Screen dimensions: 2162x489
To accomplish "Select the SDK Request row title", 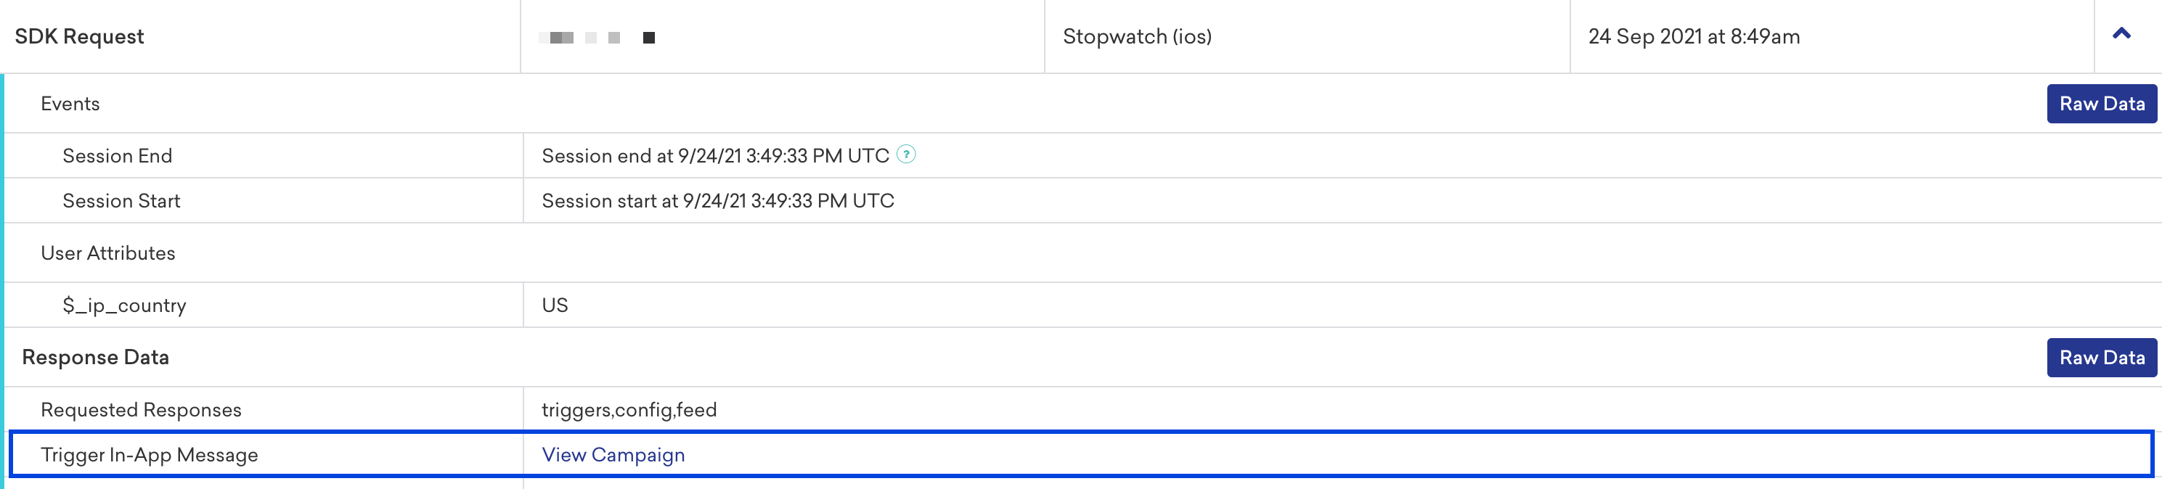I will (80, 36).
